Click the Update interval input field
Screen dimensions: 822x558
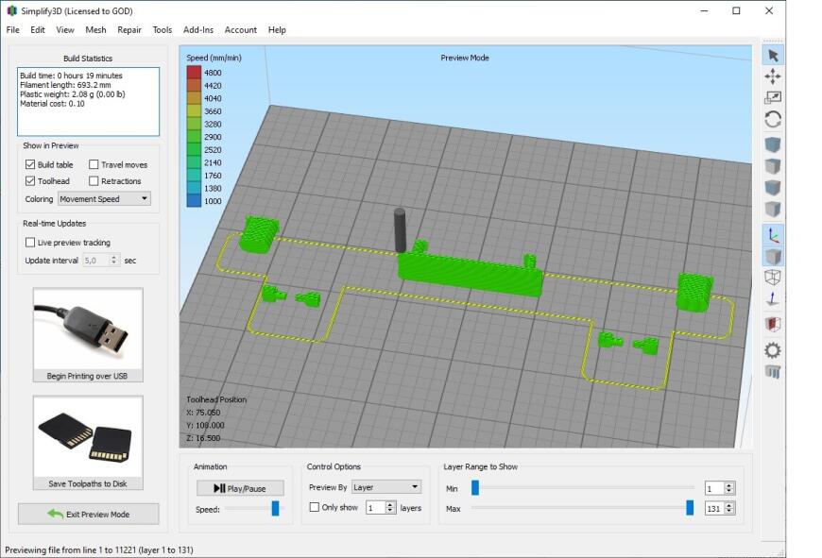tap(96, 260)
